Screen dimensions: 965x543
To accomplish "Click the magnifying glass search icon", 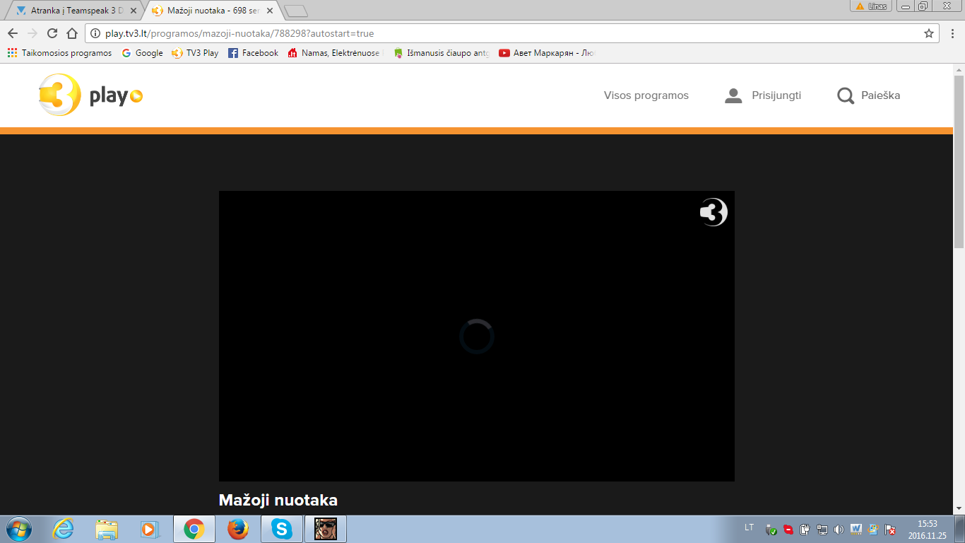I will [x=846, y=96].
